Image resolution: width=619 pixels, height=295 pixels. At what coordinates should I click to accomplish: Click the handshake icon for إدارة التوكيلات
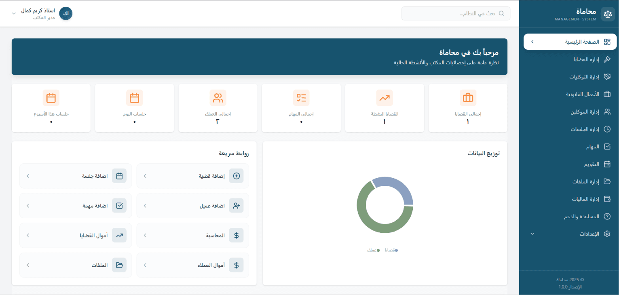tap(607, 77)
